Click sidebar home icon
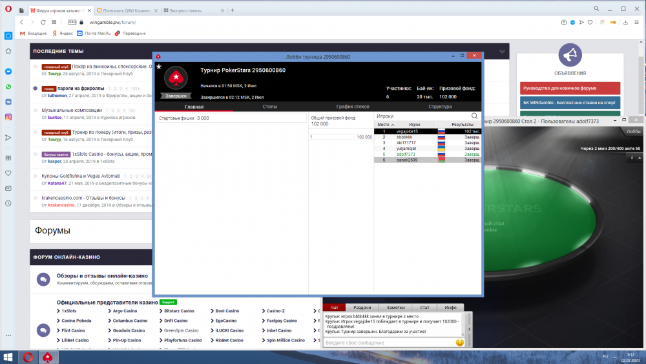 (8, 36)
